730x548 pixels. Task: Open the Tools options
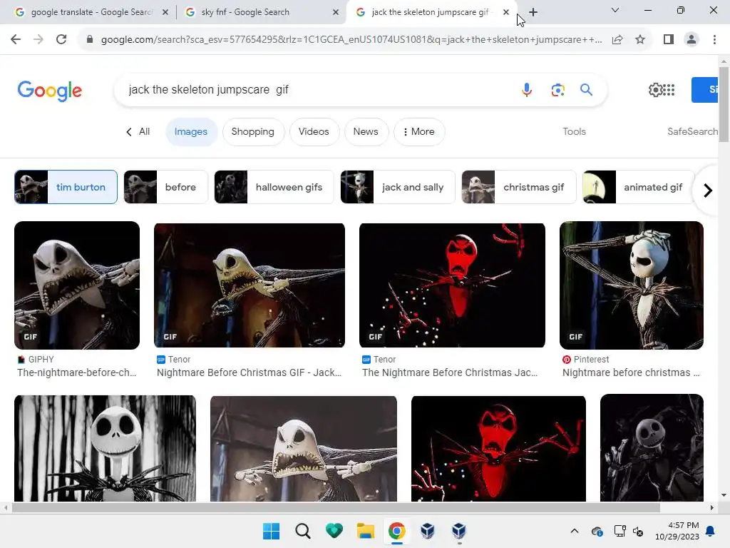[574, 132]
